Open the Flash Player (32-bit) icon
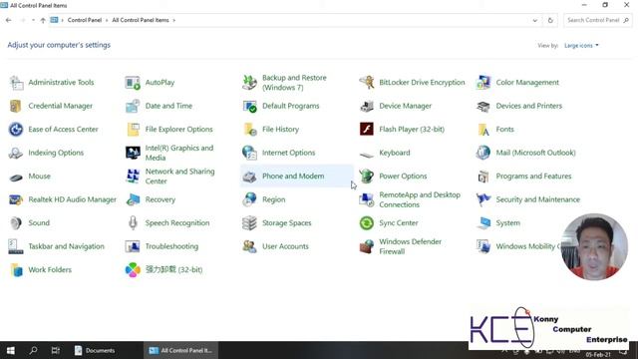This screenshot has height=359, width=638. tap(366, 130)
